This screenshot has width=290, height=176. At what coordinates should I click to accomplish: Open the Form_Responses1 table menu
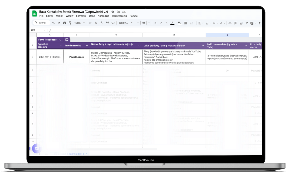[x=60, y=40]
